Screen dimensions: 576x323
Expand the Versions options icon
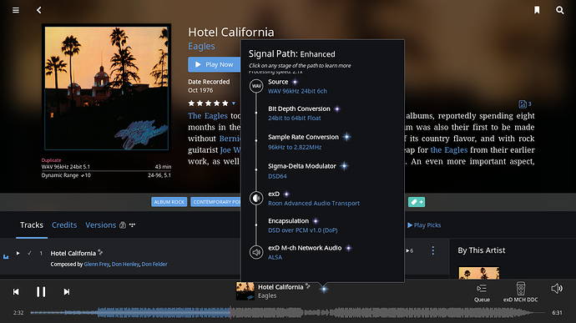coord(132,225)
